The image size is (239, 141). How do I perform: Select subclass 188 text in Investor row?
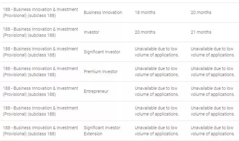point(42,35)
